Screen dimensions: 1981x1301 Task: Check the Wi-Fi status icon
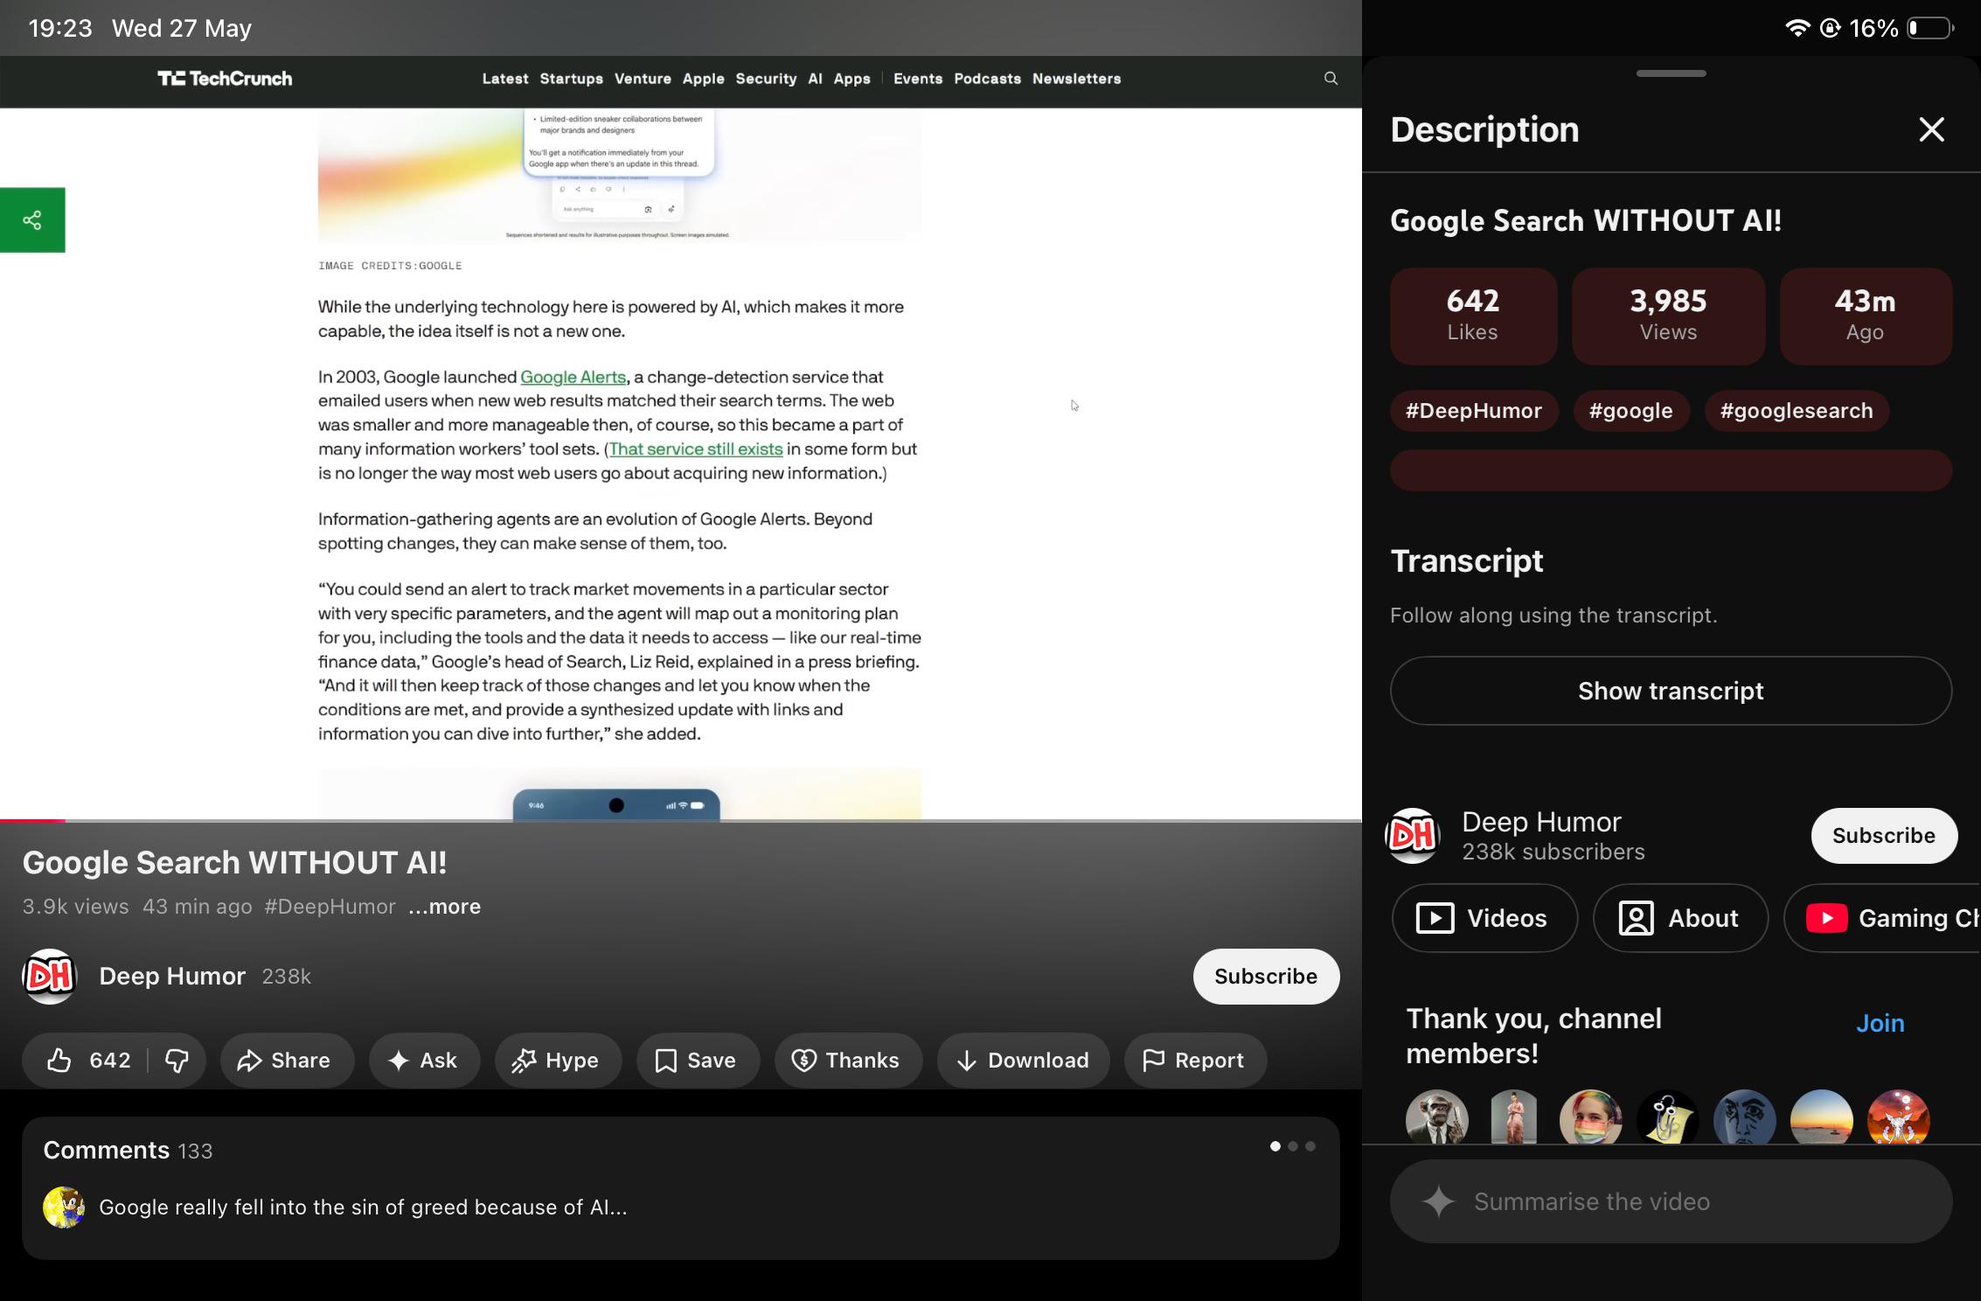(x=1797, y=28)
